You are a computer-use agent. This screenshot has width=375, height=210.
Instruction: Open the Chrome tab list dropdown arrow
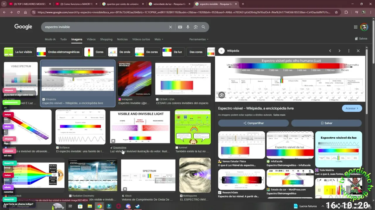4,4
